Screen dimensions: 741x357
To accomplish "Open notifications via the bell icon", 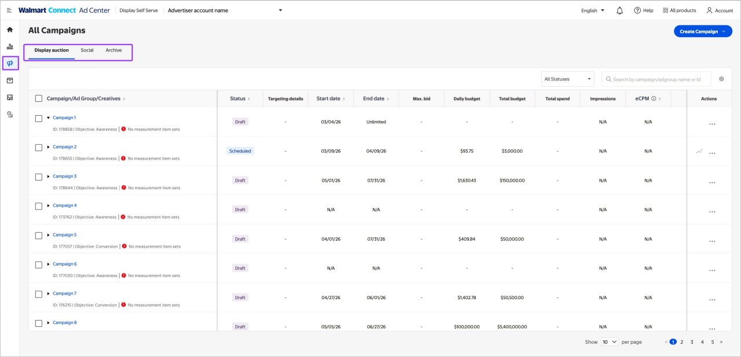I will 619,10.
